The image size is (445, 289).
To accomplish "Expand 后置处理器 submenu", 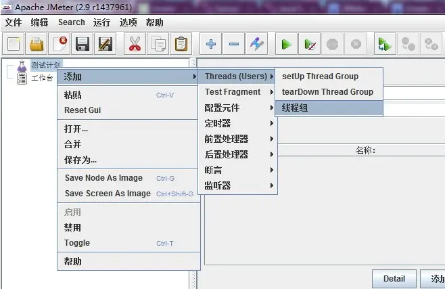I will click(238, 154).
